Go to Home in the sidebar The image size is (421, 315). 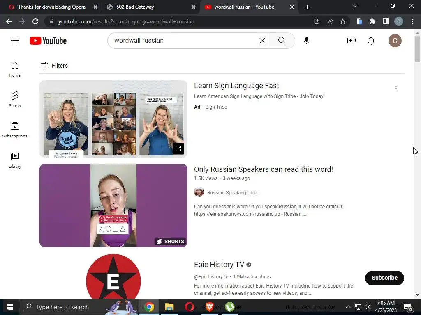pyautogui.click(x=15, y=69)
